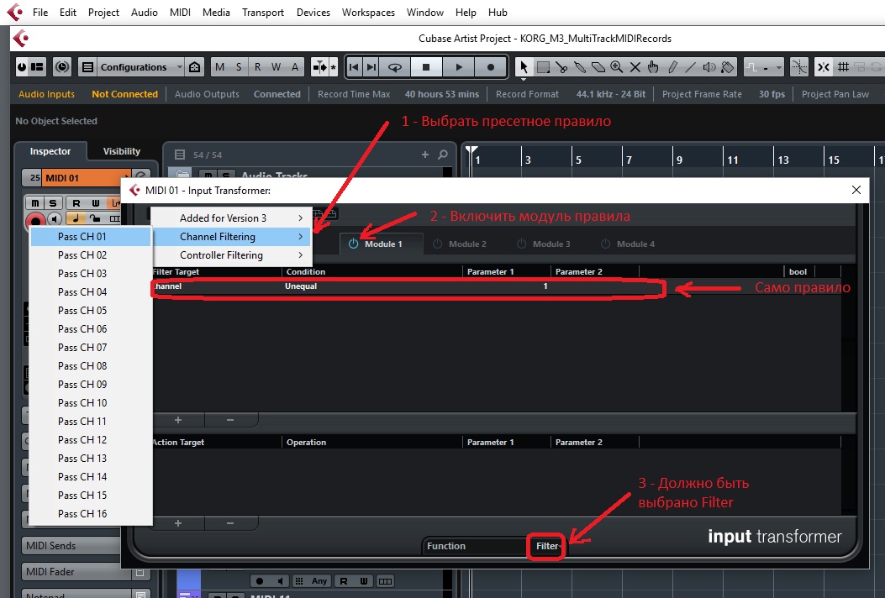Image resolution: width=885 pixels, height=598 pixels.
Task: Click the Unequal condition cell
Action: 371,286
